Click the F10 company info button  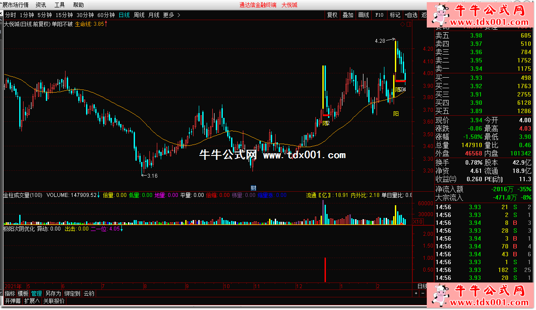(x=379, y=15)
